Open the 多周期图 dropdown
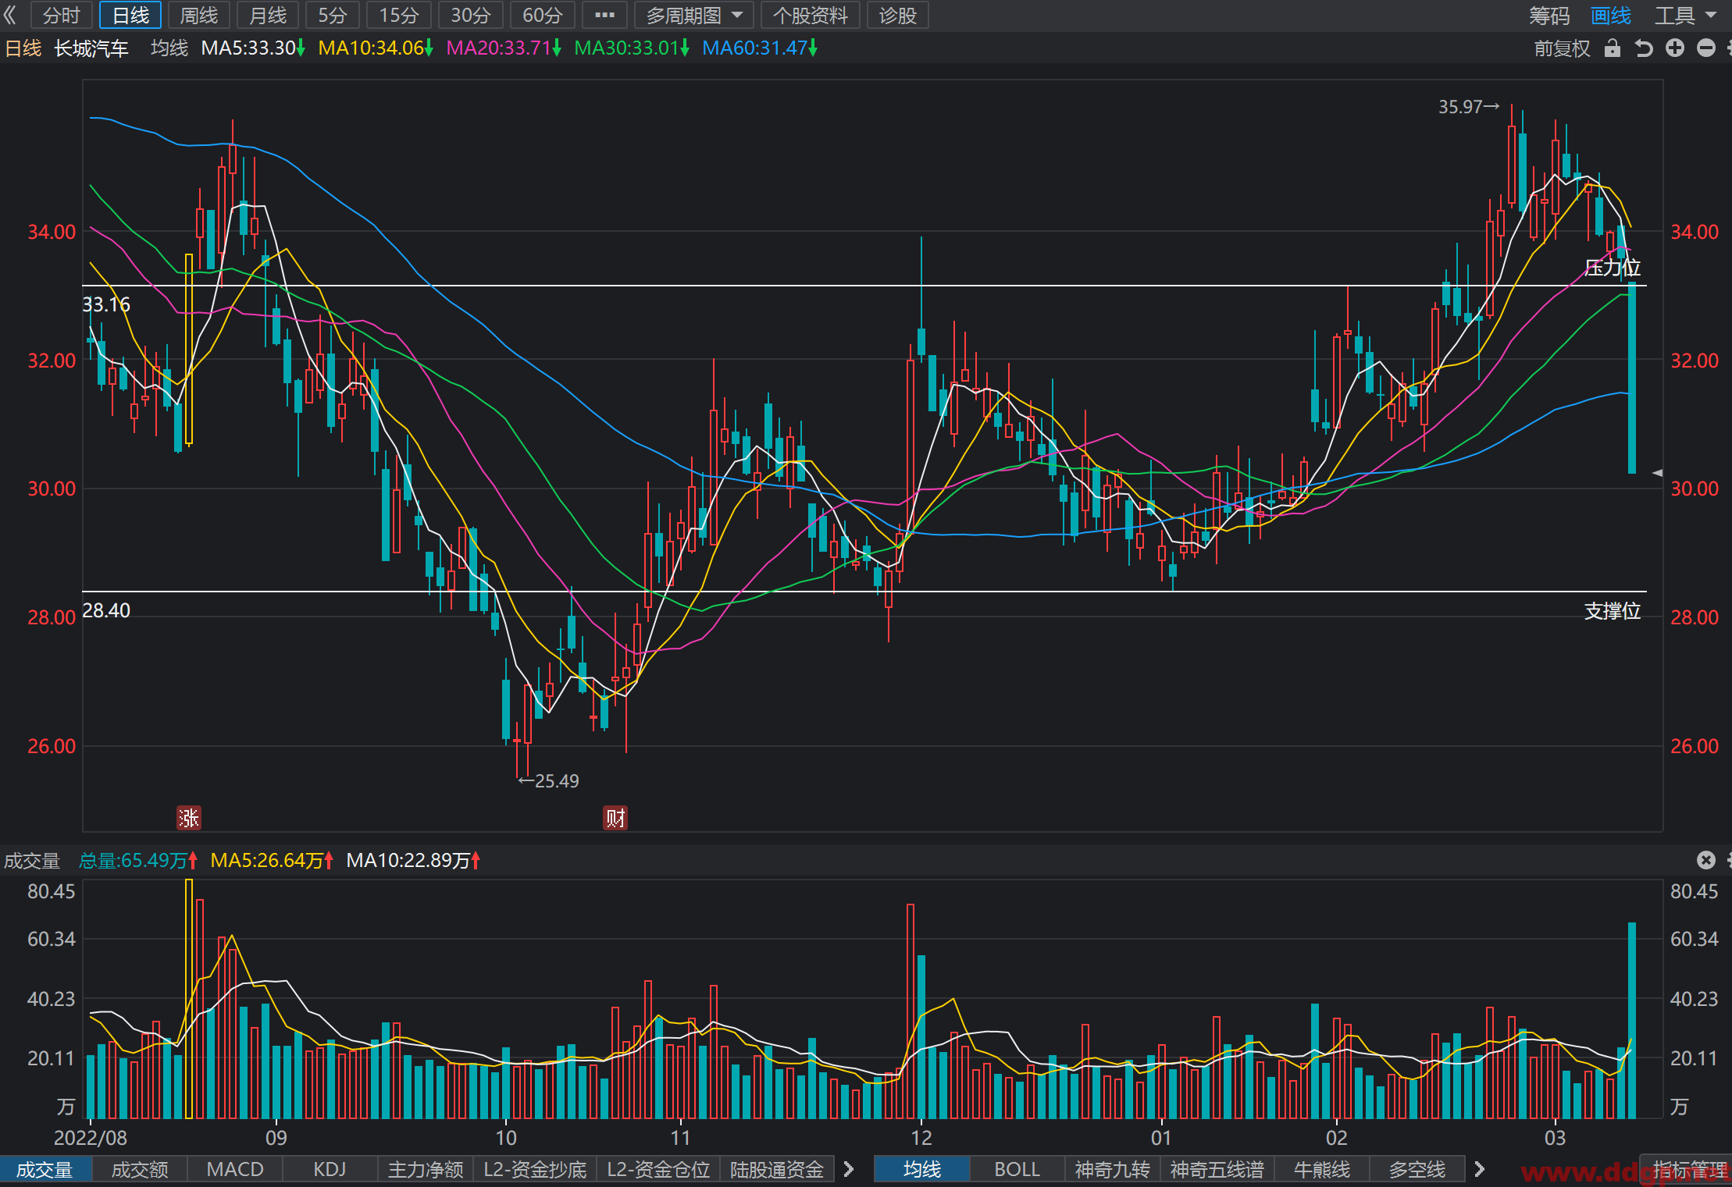The width and height of the screenshot is (1732, 1187). tap(694, 15)
